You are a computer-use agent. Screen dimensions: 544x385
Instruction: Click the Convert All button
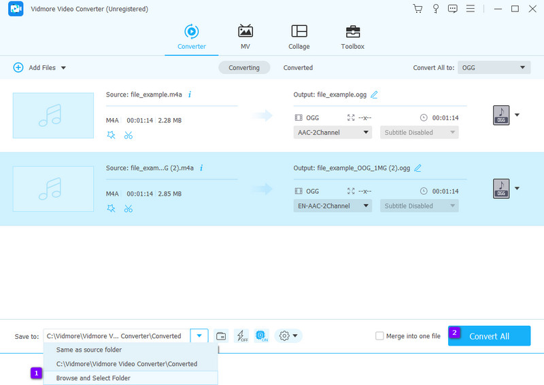coord(489,336)
